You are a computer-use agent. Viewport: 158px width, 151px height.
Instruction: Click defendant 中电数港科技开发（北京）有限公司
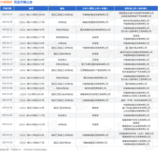click(x=136, y=134)
